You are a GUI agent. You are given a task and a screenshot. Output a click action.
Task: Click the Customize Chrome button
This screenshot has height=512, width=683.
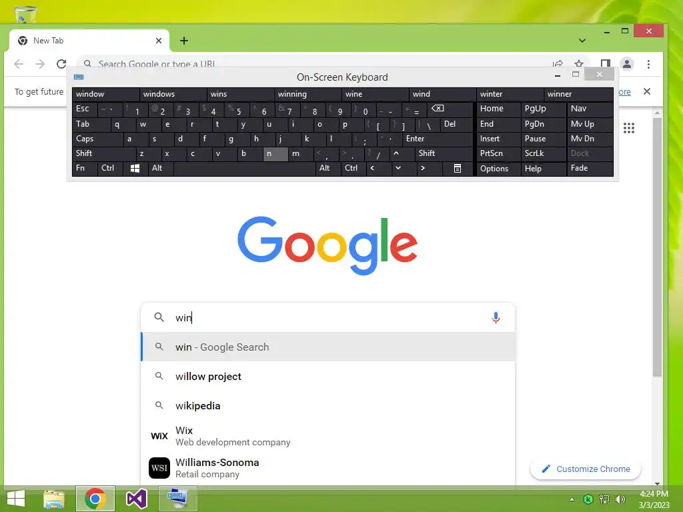pos(586,469)
